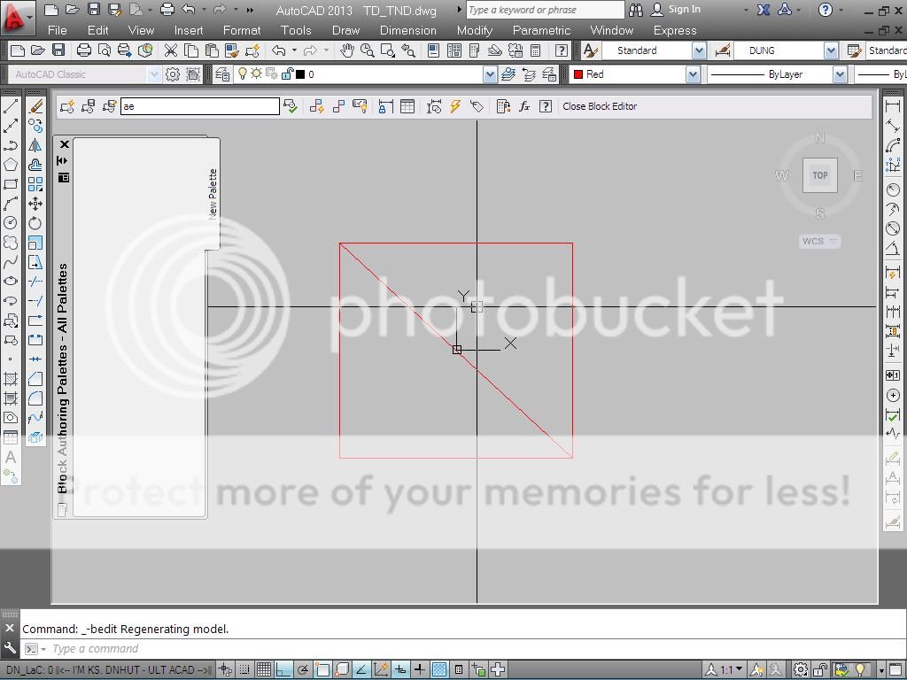Select the Line tool in Draw toolbar
Image resolution: width=907 pixels, height=680 pixels.
[11, 106]
